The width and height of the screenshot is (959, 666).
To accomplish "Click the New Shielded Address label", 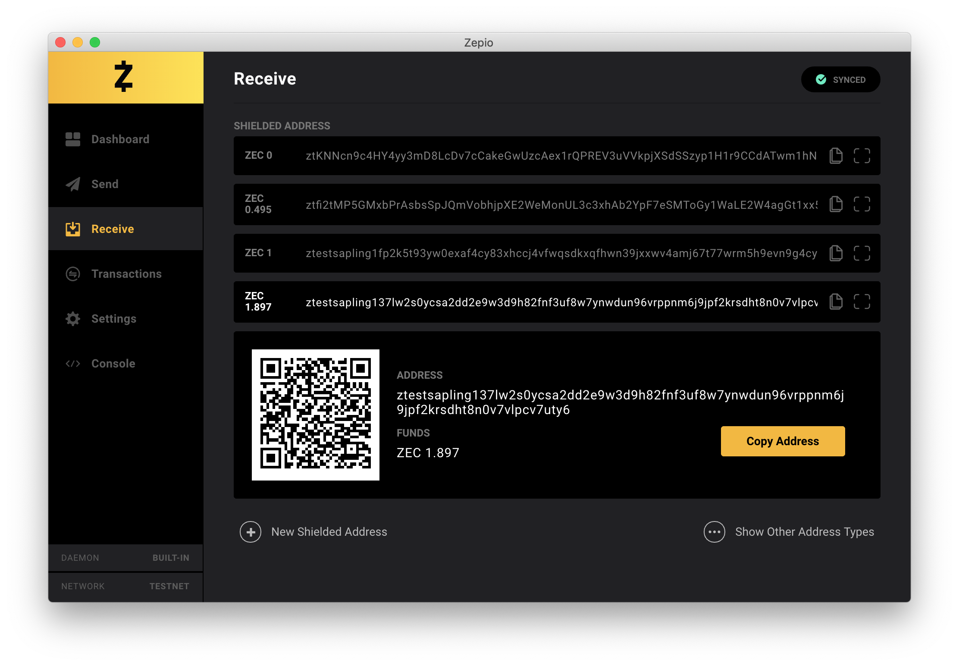I will coord(329,532).
